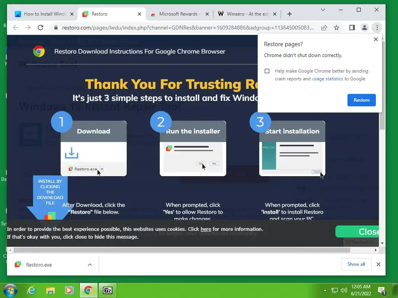Go back using the browser back arrow
This screenshot has width=398, height=298.
[x=16, y=28]
